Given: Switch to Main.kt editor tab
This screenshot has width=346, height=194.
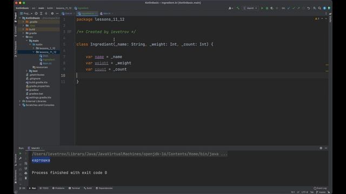Looking at the screenshot, I should tap(107, 13).
